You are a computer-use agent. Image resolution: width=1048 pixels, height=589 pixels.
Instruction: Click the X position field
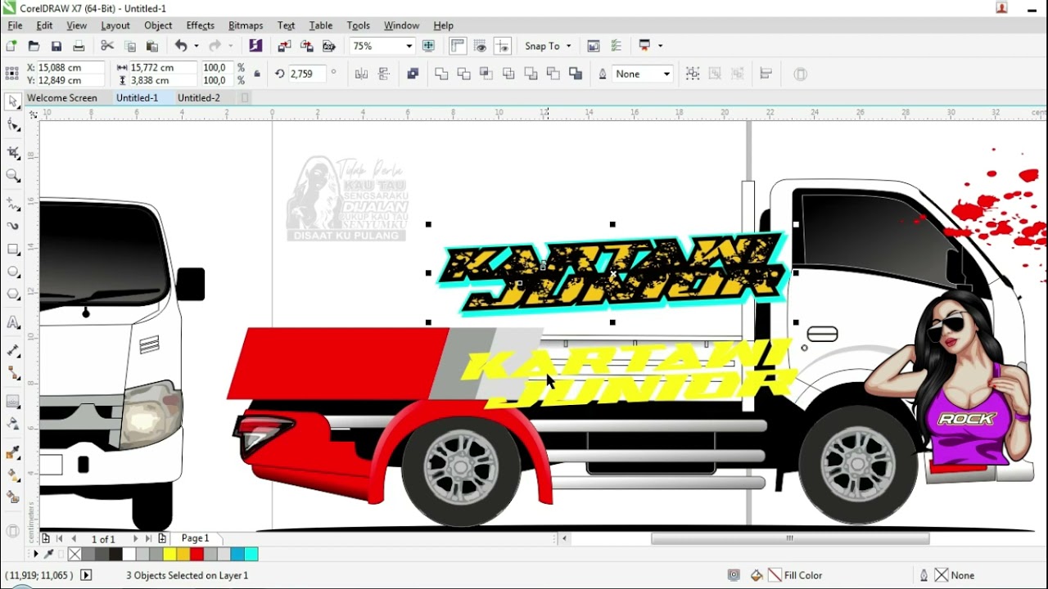tap(70, 68)
